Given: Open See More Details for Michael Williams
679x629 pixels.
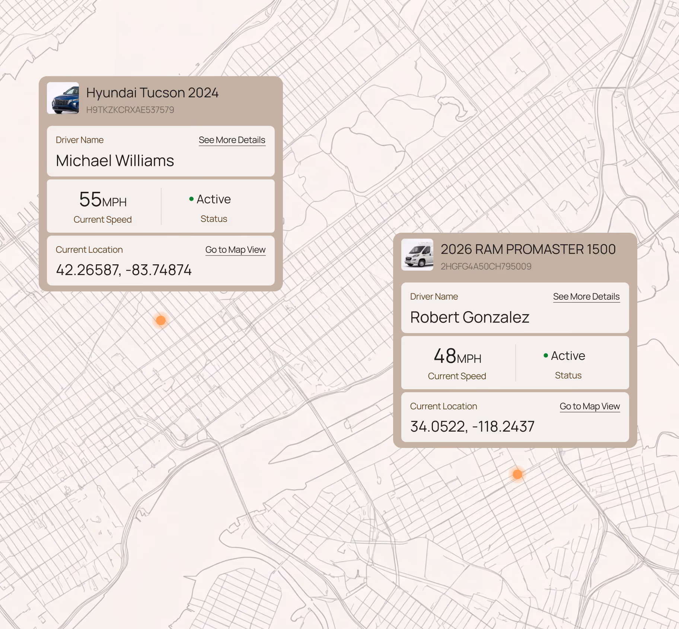Looking at the screenshot, I should pyautogui.click(x=232, y=140).
